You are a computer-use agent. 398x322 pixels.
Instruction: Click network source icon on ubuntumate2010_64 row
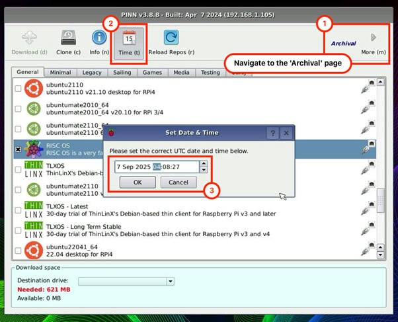pyautogui.click(x=368, y=107)
